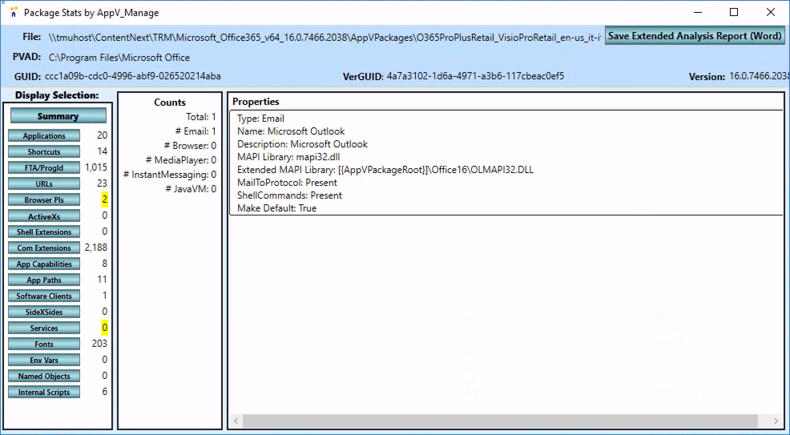This screenshot has height=435, width=790.
Task: Click the '# Email: 1' count
Action: coord(196,131)
